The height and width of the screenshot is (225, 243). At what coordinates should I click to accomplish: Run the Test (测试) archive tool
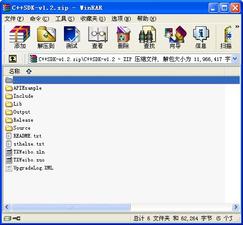point(71,37)
